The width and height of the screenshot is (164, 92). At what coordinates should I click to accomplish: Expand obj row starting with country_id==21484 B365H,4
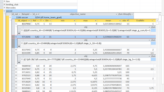click(x=22, y=30)
